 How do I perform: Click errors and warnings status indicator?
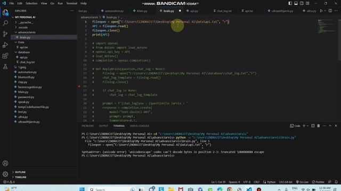(9, 182)
